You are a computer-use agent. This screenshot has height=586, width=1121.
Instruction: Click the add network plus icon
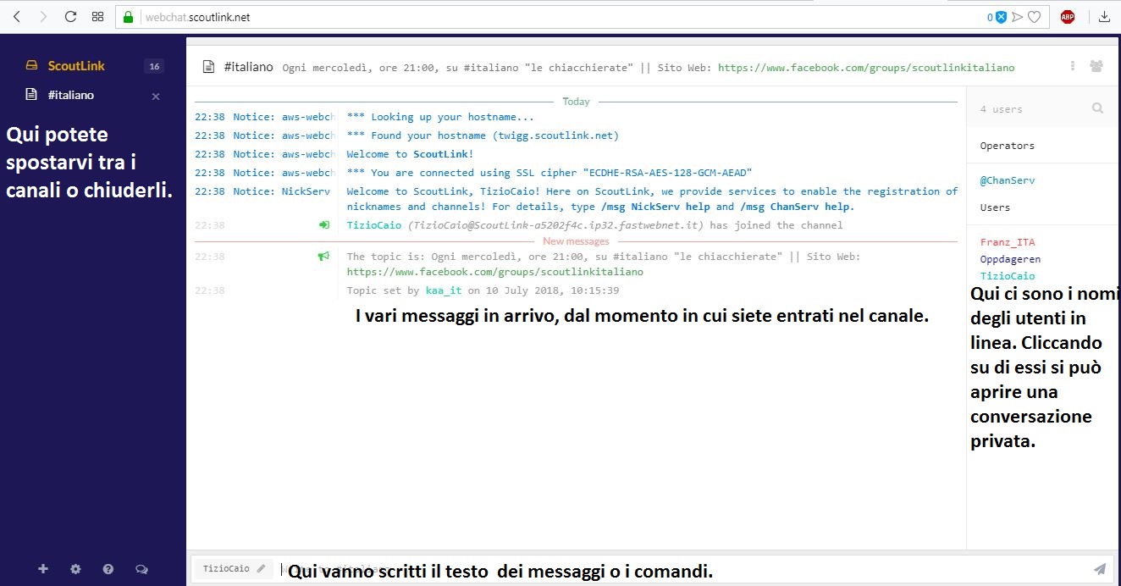(x=43, y=569)
